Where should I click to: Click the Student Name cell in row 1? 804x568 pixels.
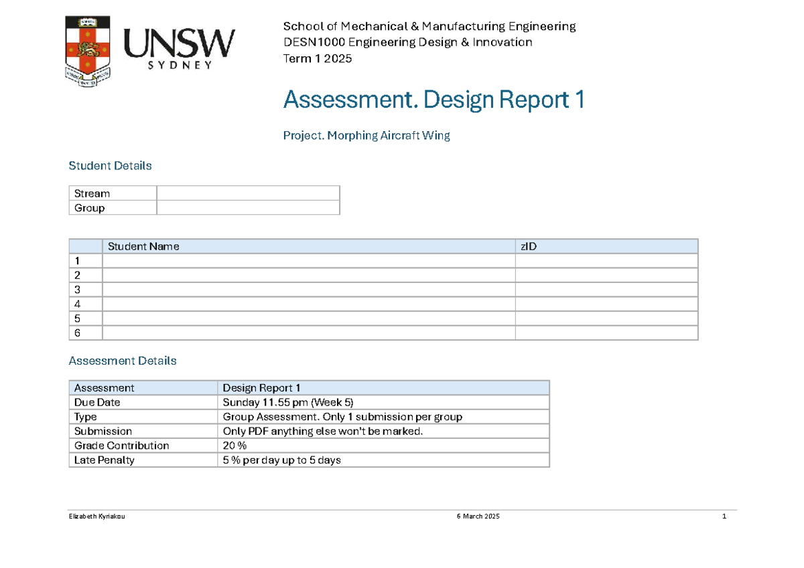click(309, 261)
